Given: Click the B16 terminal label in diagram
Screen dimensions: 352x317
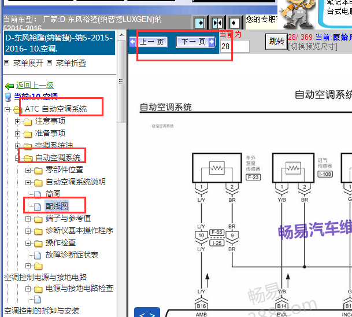Looking at the screenshot, I should 201,306.
